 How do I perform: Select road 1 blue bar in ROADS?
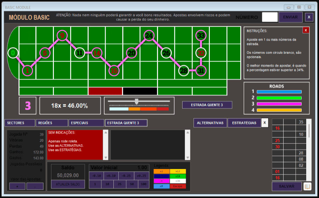point(279,92)
